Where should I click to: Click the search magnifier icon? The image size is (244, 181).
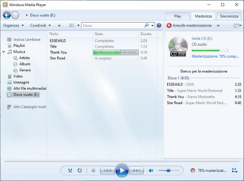tap(146, 25)
